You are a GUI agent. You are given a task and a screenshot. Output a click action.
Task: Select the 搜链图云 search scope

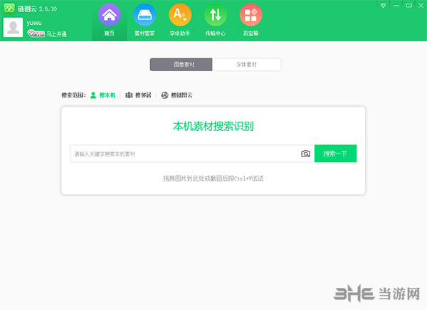176,95
